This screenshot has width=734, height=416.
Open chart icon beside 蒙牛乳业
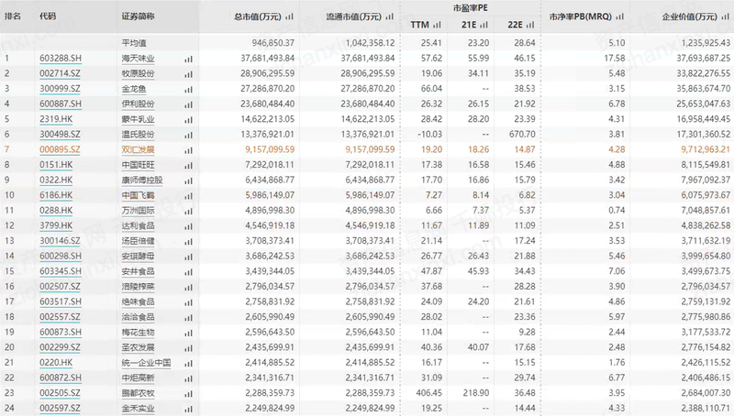(x=188, y=120)
